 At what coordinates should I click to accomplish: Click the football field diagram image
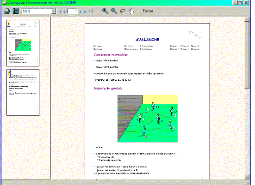coord(148,119)
